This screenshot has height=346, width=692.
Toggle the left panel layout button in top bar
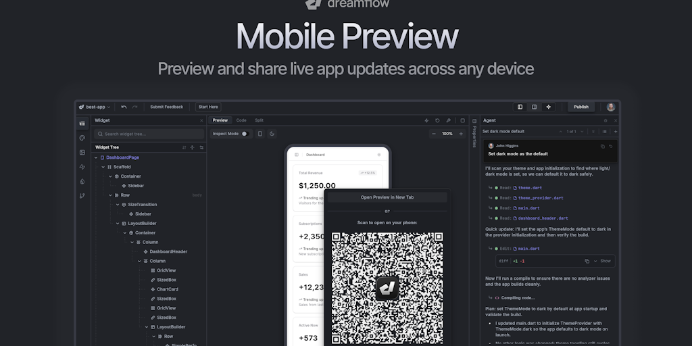coord(520,107)
